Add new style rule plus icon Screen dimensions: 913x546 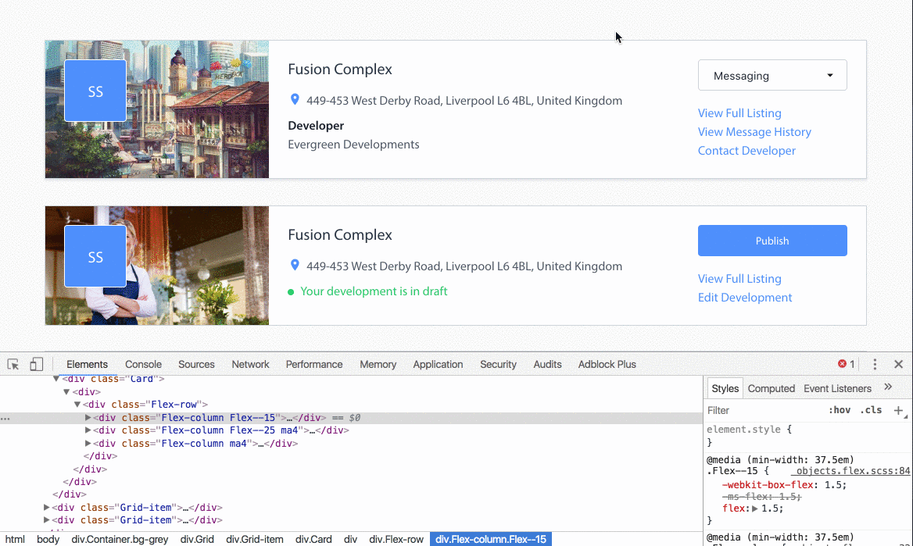[898, 410]
